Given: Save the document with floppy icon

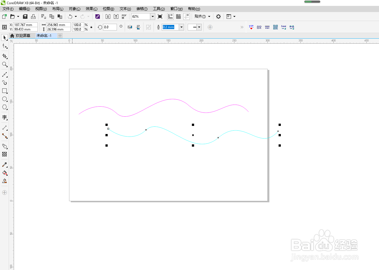Looking at the screenshot, I should coord(25,17).
